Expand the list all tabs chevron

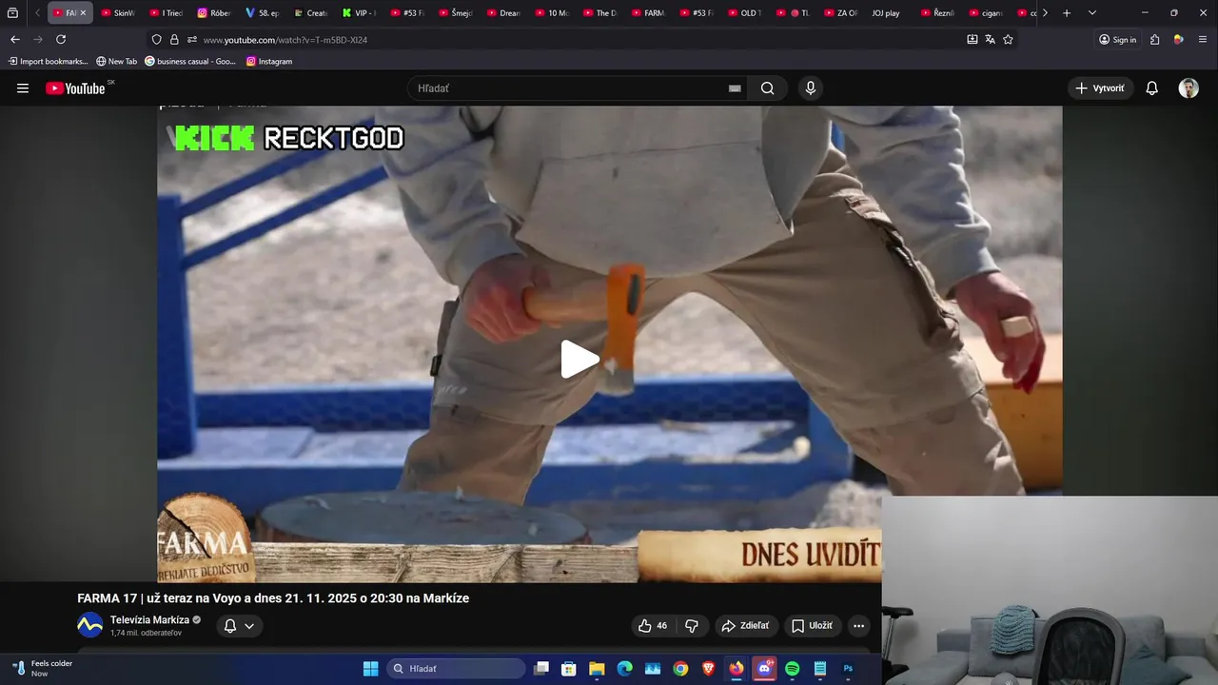[1091, 13]
